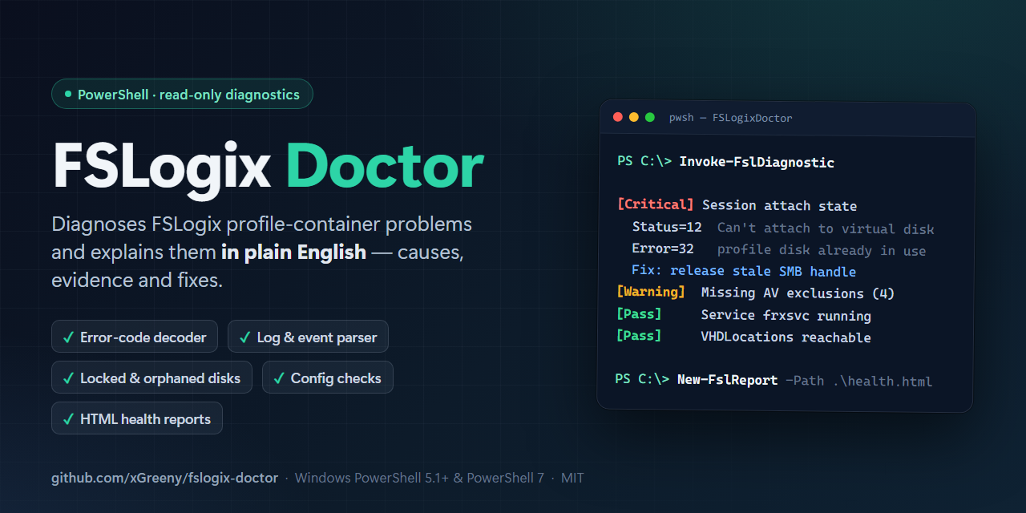Select the HTML health reports chip
Image resolution: width=1026 pixels, height=513 pixels.
[x=137, y=418]
